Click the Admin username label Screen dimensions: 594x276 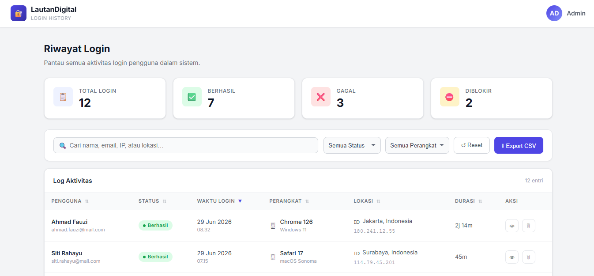[576, 13]
